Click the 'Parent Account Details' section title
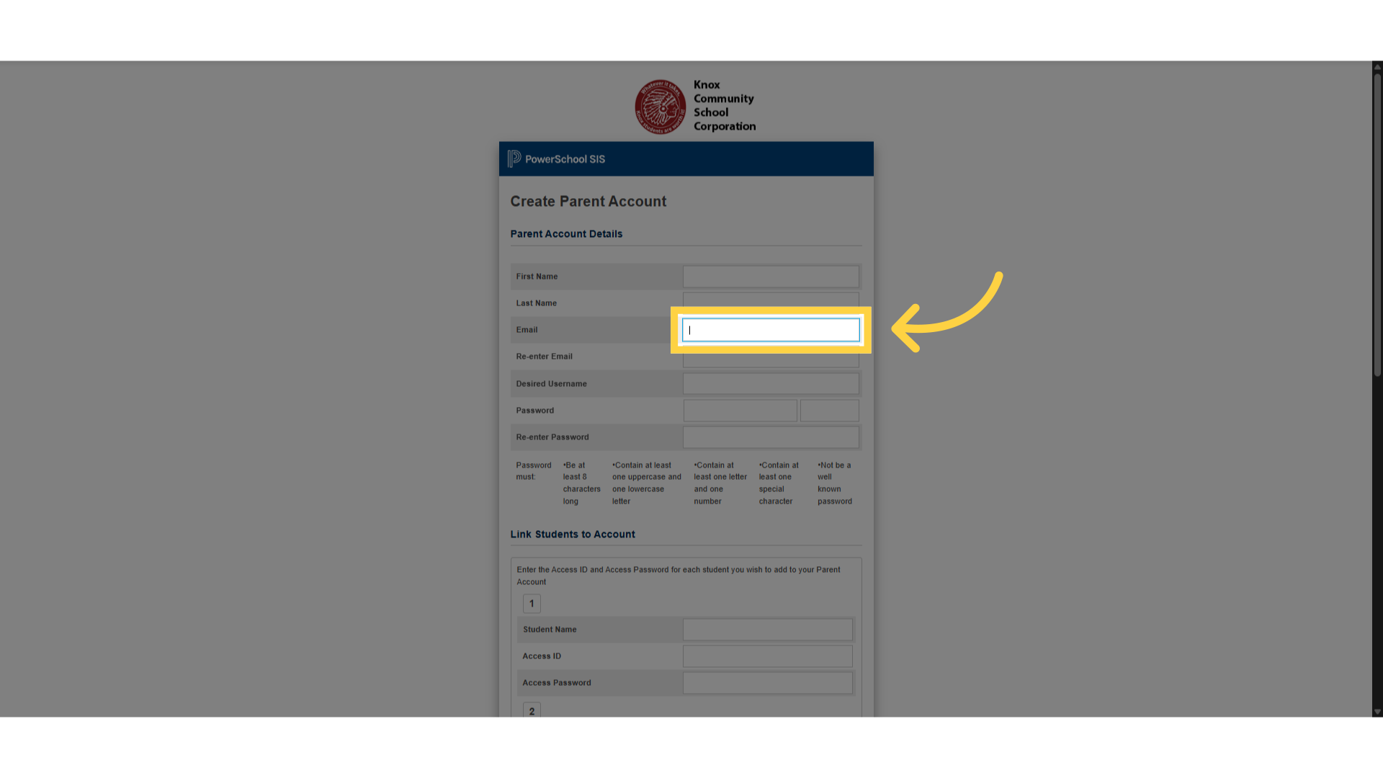 coord(566,234)
